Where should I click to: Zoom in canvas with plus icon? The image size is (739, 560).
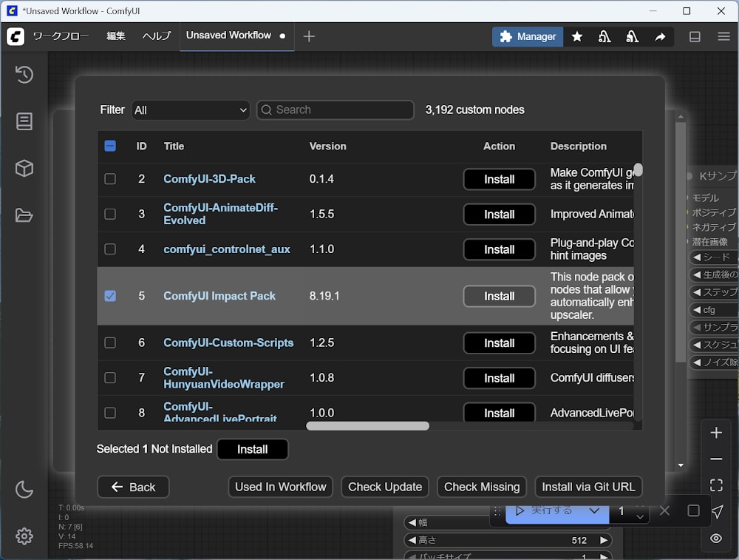[716, 433]
